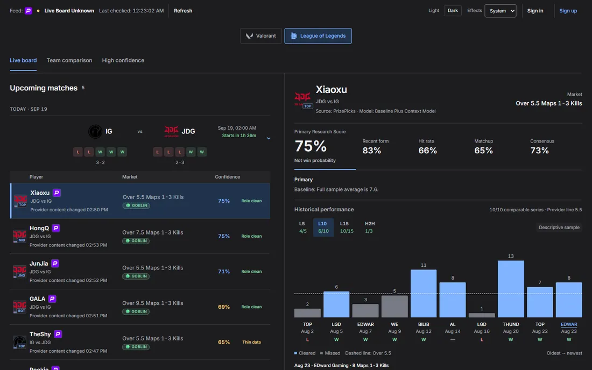592x370 pixels.
Task: Switch to Valorant game tab
Action: click(x=261, y=36)
